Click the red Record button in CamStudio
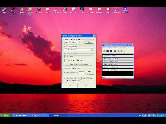Viewport: 166px width, 124px height. 104,51
